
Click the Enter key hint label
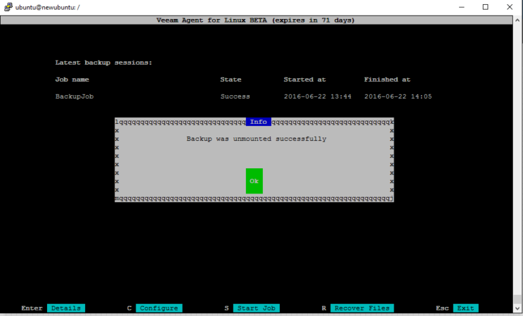click(x=32, y=308)
